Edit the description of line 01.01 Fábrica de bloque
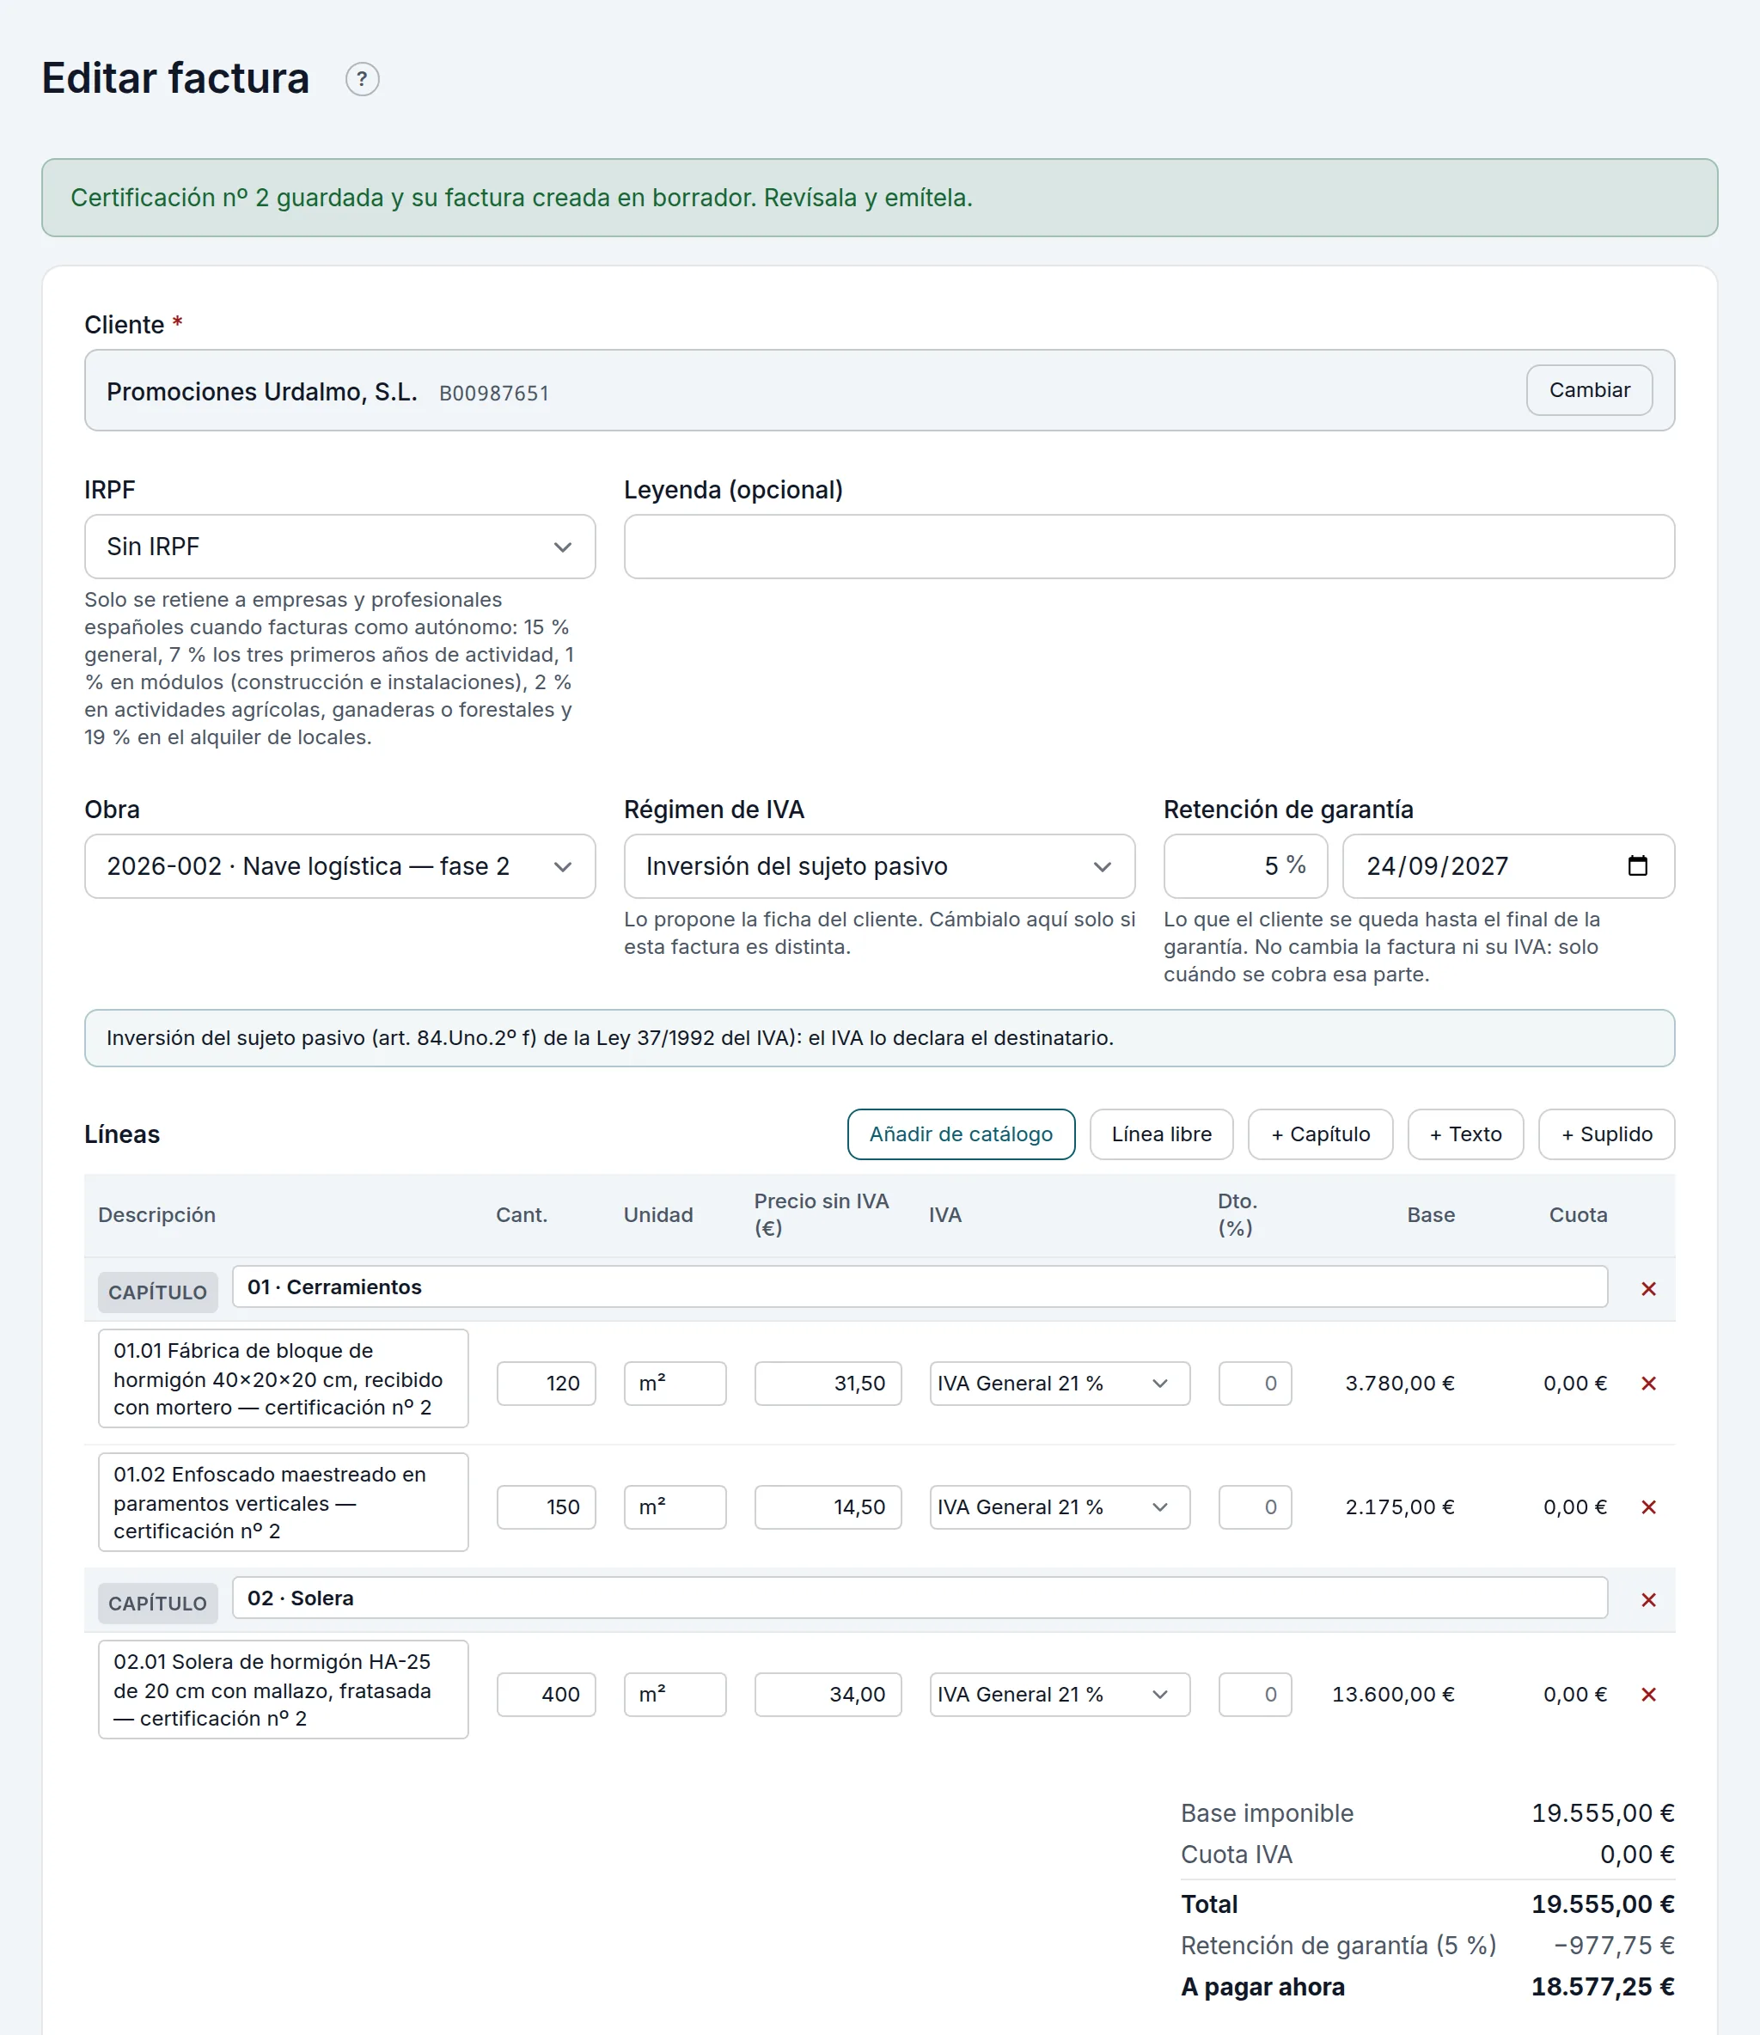This screenshot has height=2035, width=1760. coord(283,1378)
